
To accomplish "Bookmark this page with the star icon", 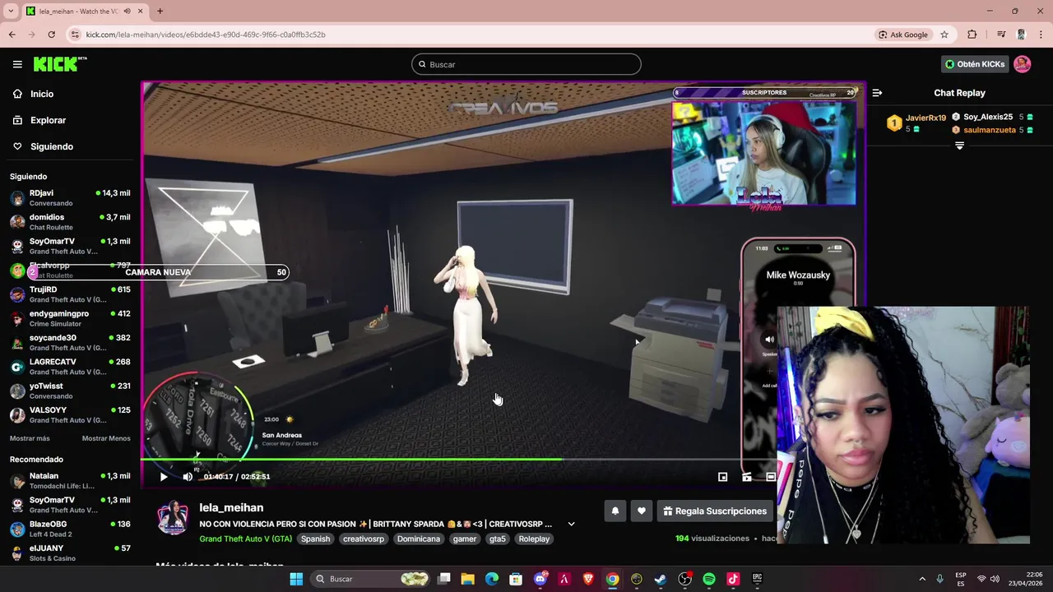I will point(944,35).
